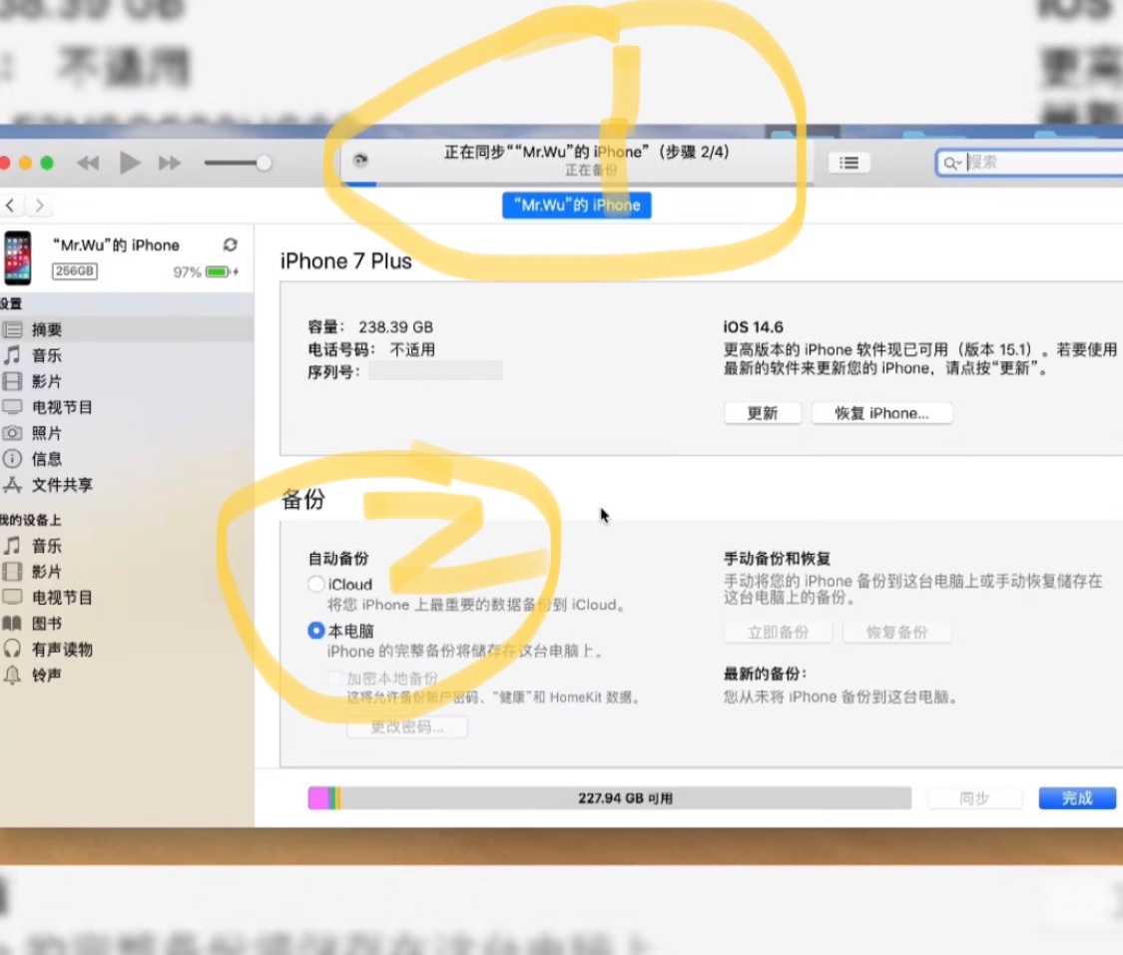The height and width of the screenshot is (955, 1123).
Task: Click the sync icon next to the device name
Action: tap(231, 244)
